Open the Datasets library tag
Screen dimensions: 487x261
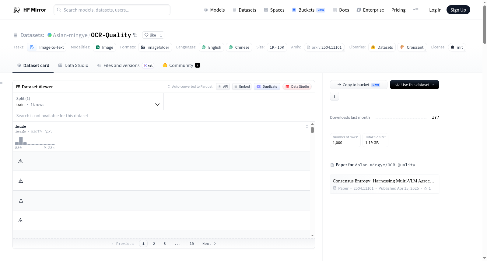tap(382, 47)
